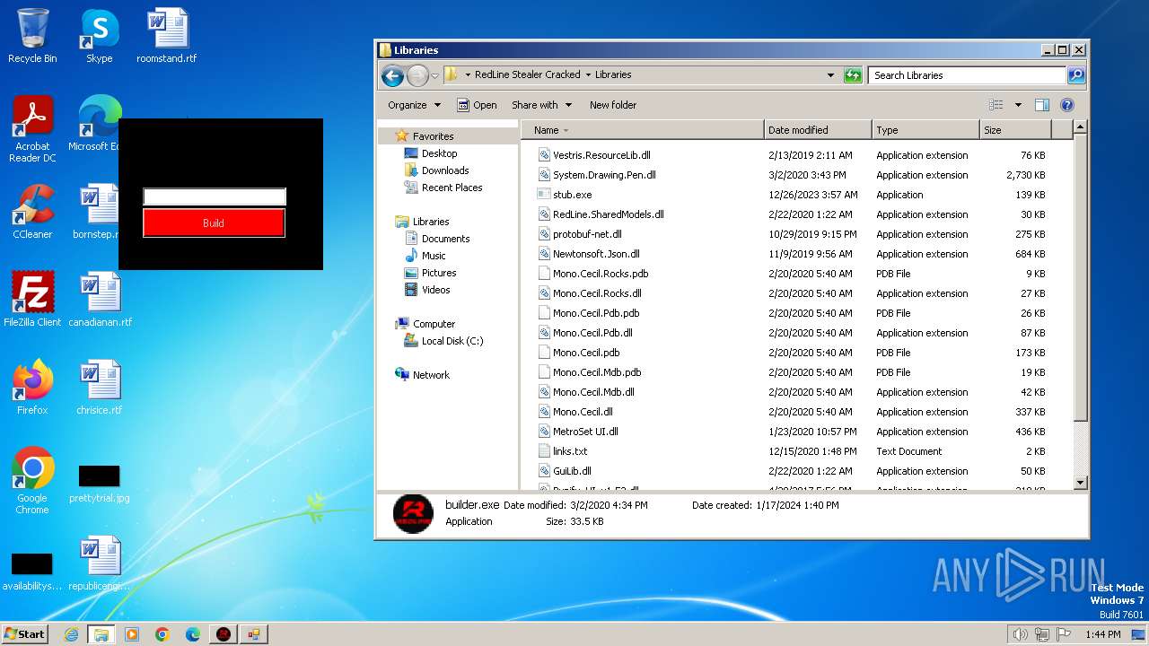Select GuiLib.dll file

[572, 471]
